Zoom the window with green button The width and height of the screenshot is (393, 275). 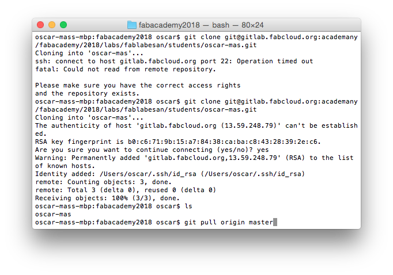(63, 25)
